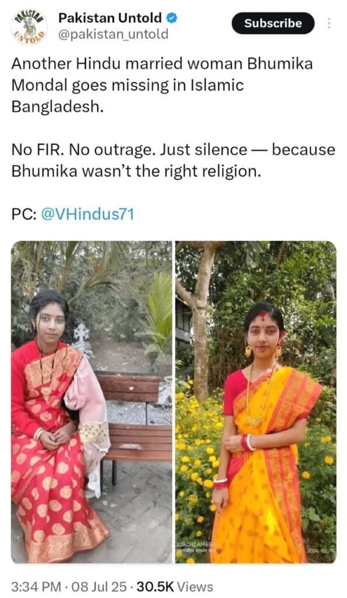This screenshot has height=598, width=347.
Task: Open the Pakistan Untold profile avatar
Action: tap(29, 26)
